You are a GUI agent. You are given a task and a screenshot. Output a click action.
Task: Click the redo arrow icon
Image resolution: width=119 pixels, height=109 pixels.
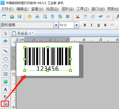(x=108, y=16)
